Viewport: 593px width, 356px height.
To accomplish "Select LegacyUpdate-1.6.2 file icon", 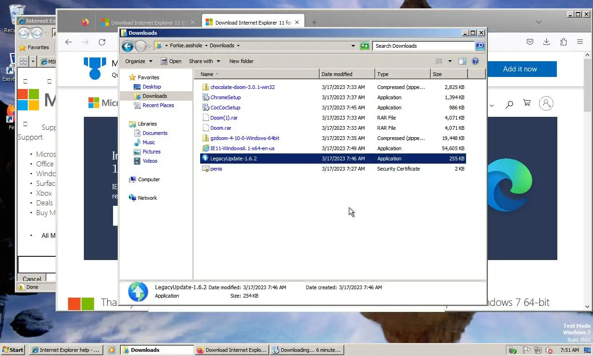I will click(206, 159).
